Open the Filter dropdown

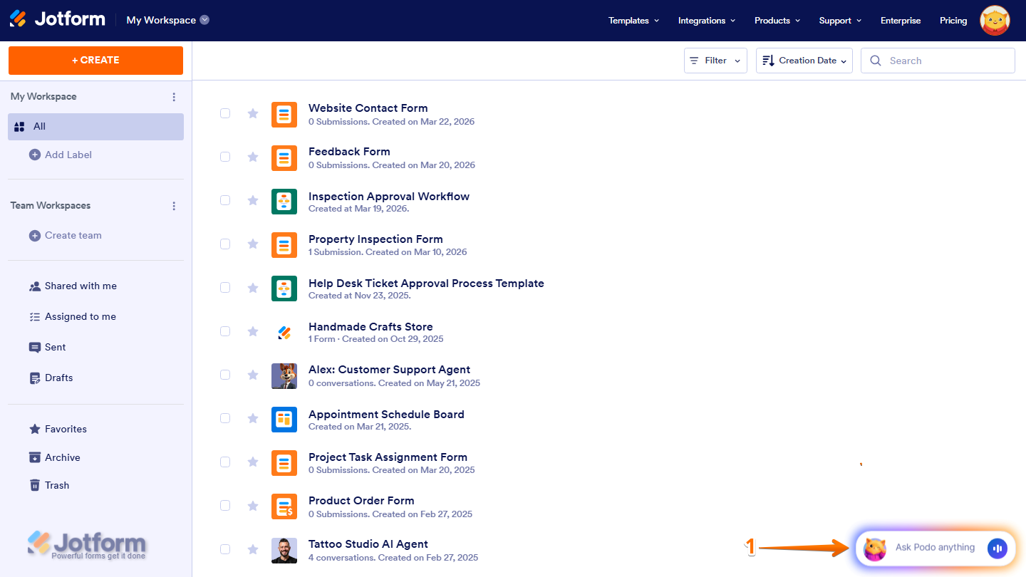[x=715, y=61]
